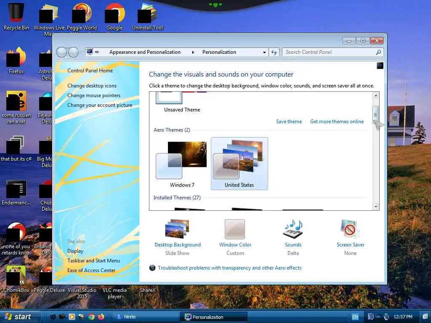Click the Troubleshoot problems with transparency link
The width and height of the screenshot is (431, 323).
229,268
